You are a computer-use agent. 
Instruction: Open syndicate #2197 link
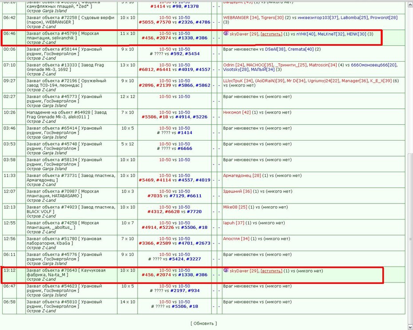(178, 291)
